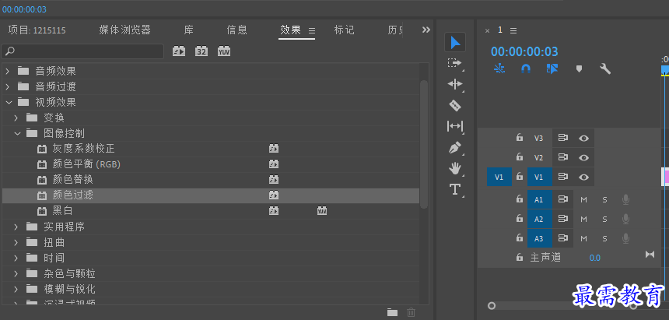The width and height of the screenshot is (669, 320).
Task: Expand the 时间 folder
Action: (x=16, y=258)
